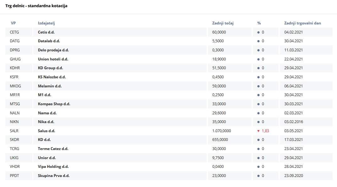
Task: Click the last price 0,0400
Action: point(218,167)
